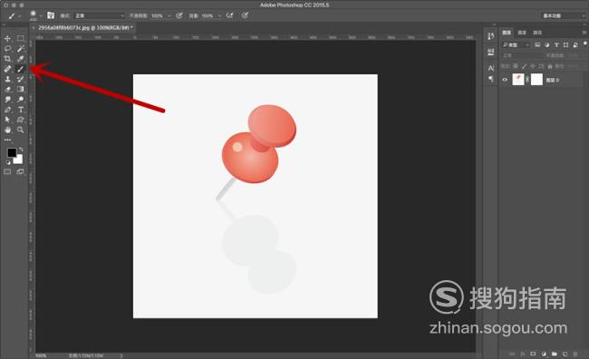Open the brush preset picker

pos(35,15)
